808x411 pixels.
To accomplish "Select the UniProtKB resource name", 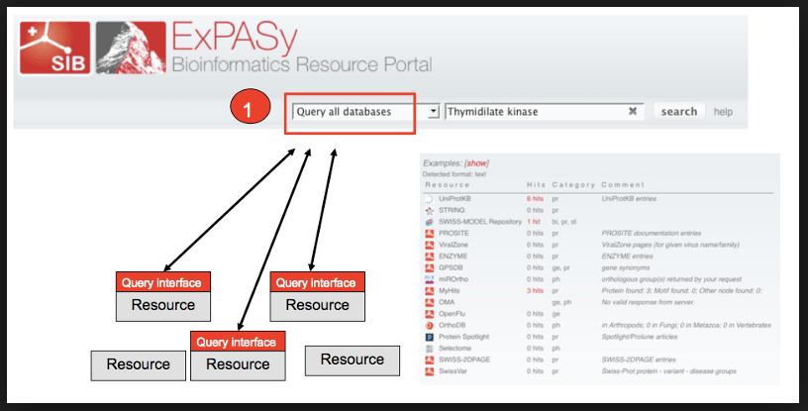I will [x=454, y=198].
